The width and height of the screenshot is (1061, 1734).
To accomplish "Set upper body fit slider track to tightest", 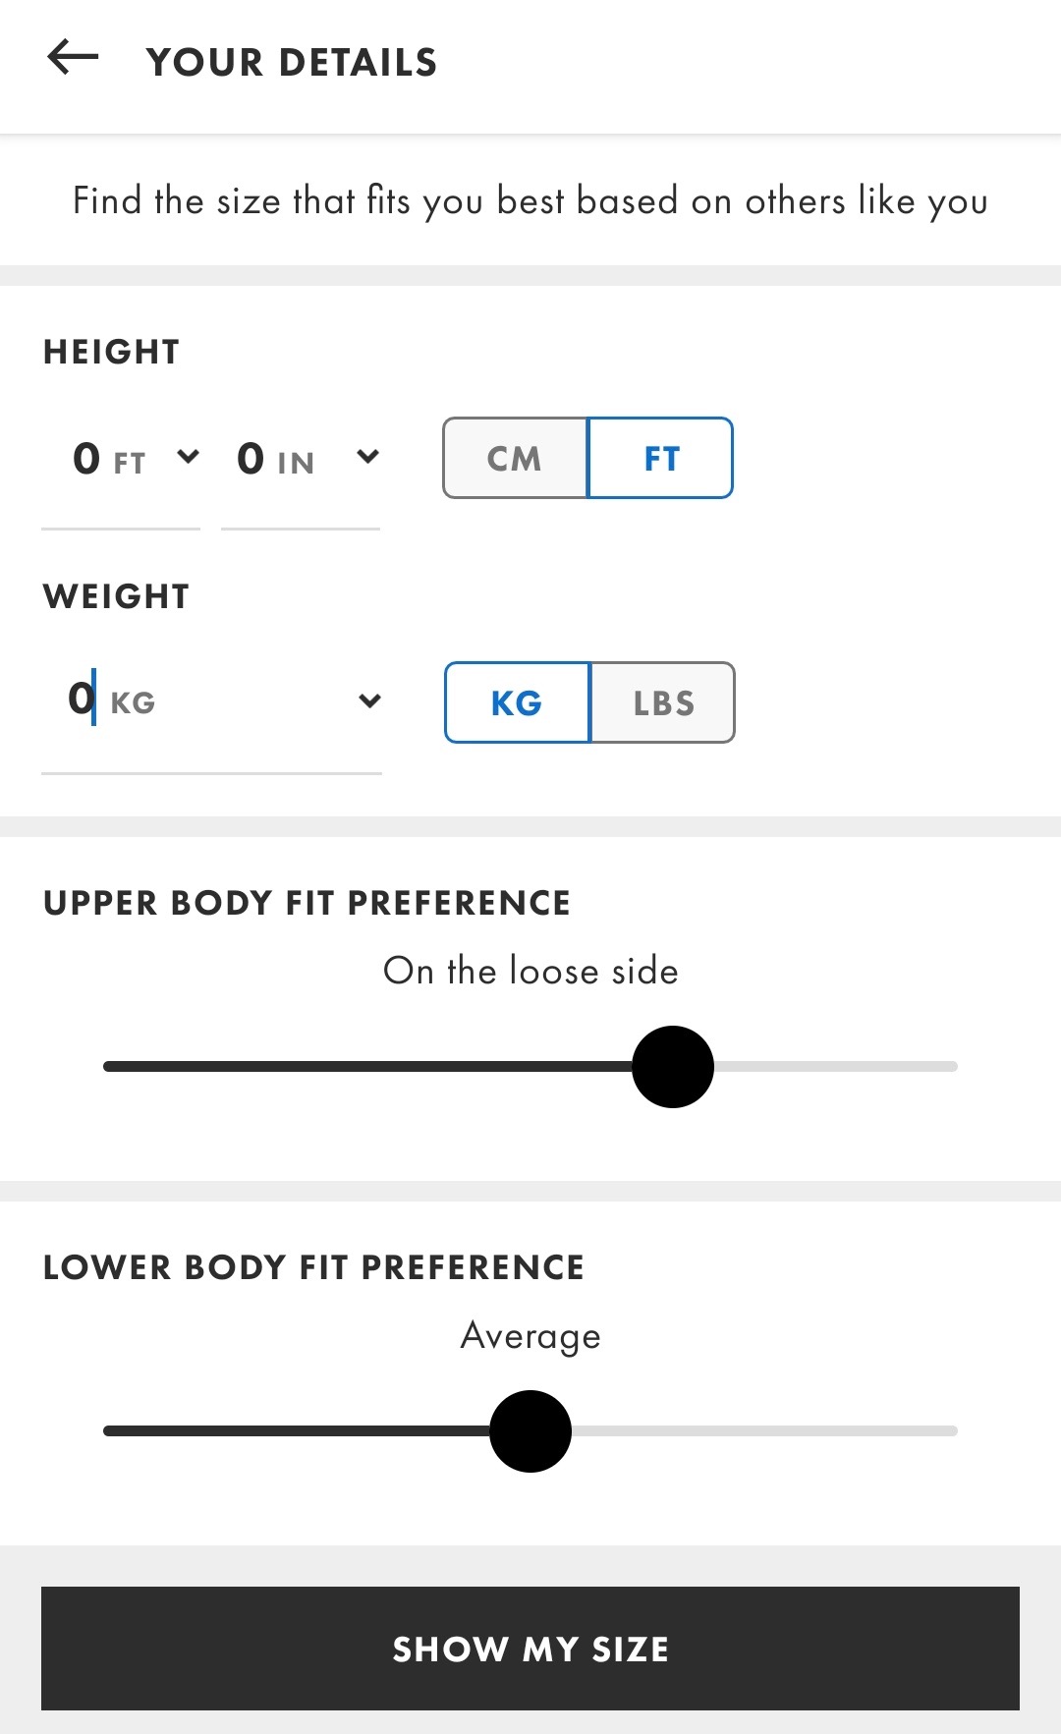I will [x=108, y=1067].
